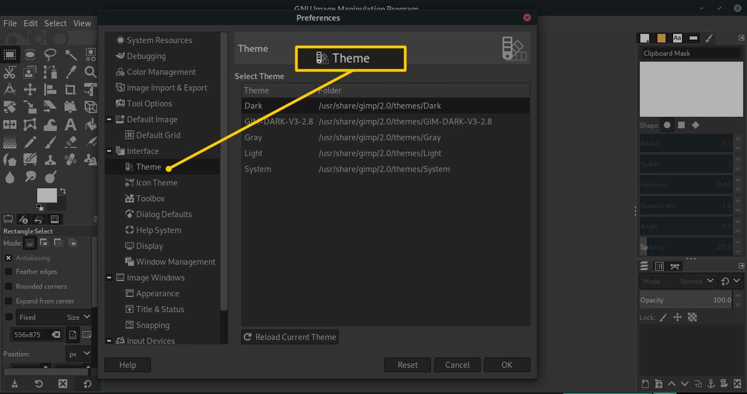Select the Gradient tool
The height and width of the screenshot is (394, 747).
10,142
